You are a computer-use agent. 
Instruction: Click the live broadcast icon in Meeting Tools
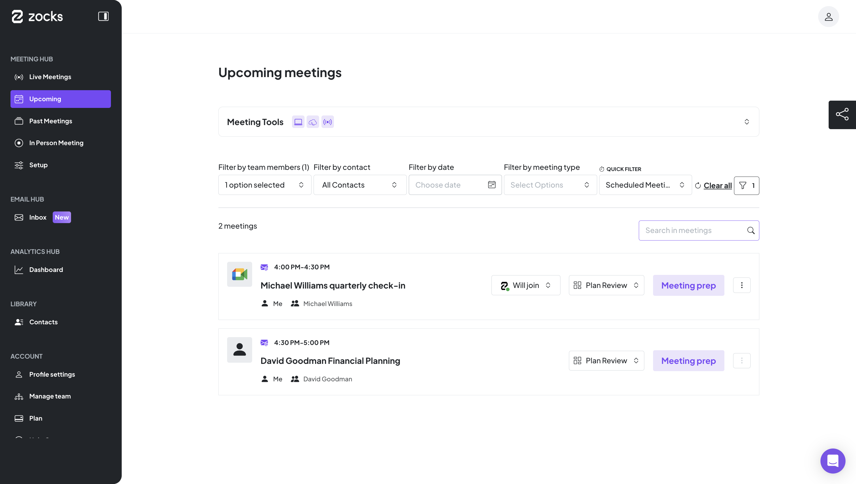[328, 122]
